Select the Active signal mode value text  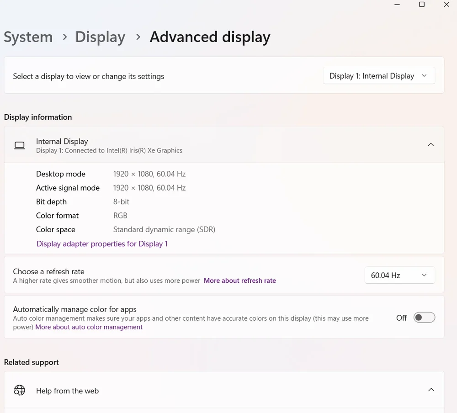point(149,188)
